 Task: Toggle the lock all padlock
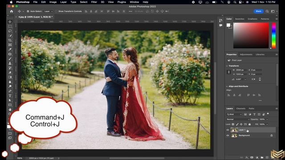point(249,124)
